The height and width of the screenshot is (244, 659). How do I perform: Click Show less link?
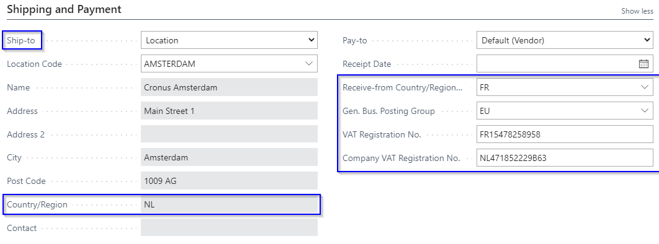[x=637, y=11]
